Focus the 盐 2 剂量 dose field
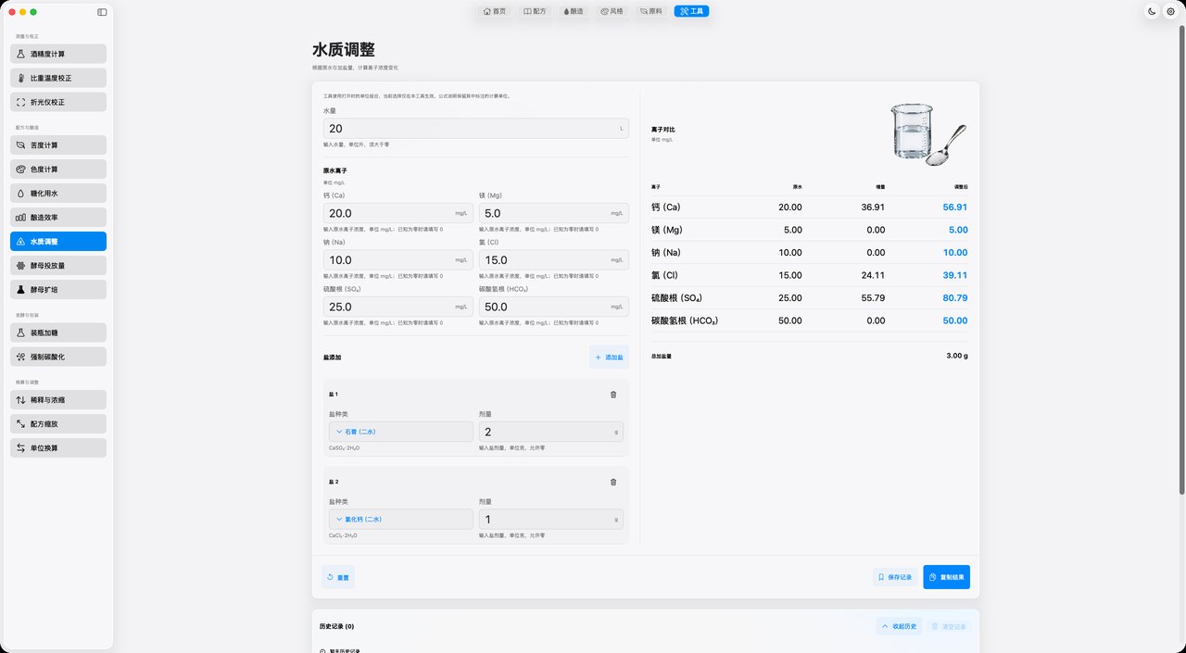Viewport: 1186px width, 653px height. [x=551, y=519]
